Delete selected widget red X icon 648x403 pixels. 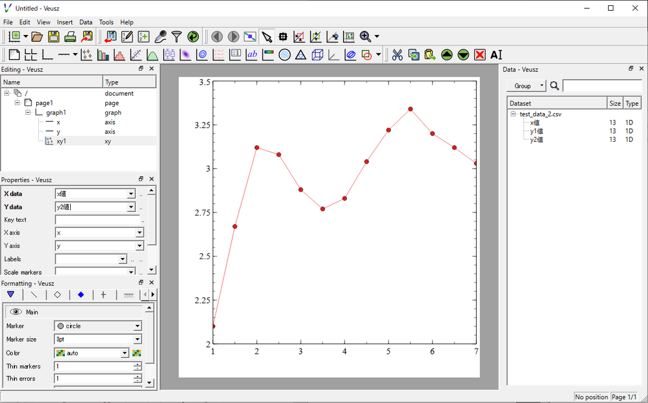pos(480,54)
